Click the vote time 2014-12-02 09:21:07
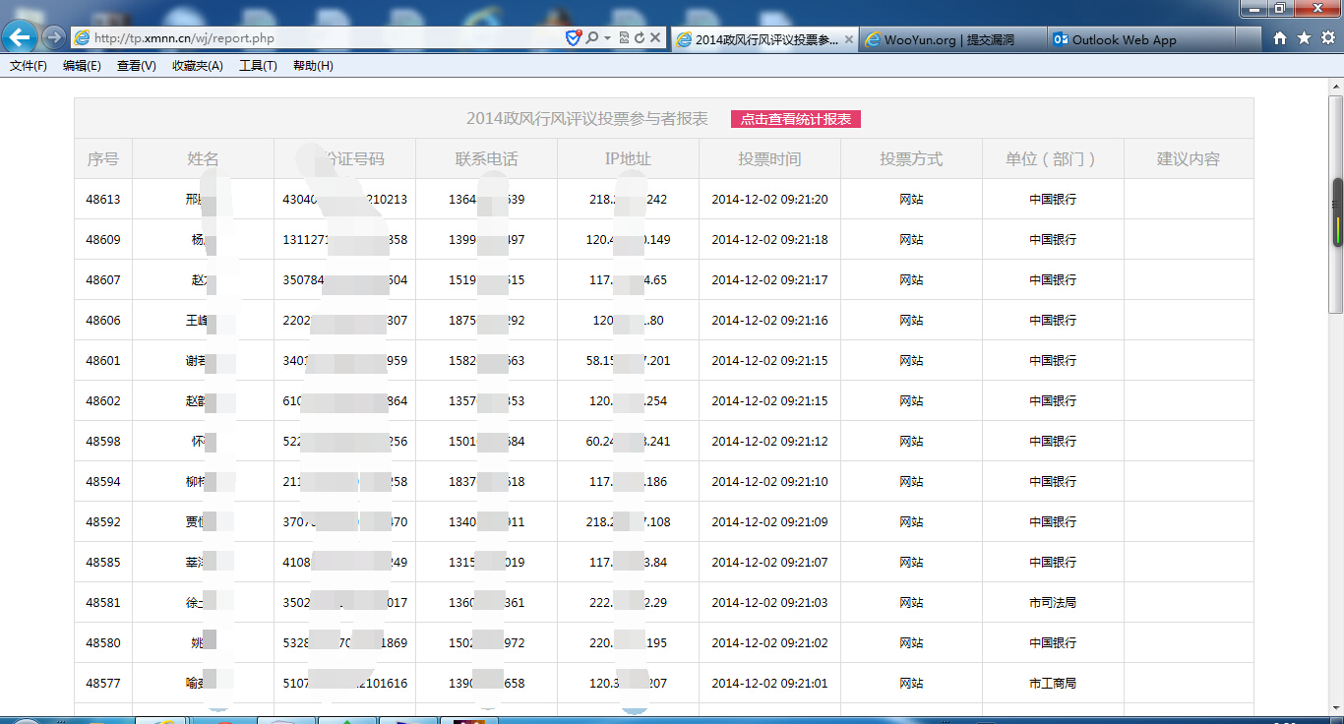This screenshot has height=724, width=1344. click(x=769, y=562)
